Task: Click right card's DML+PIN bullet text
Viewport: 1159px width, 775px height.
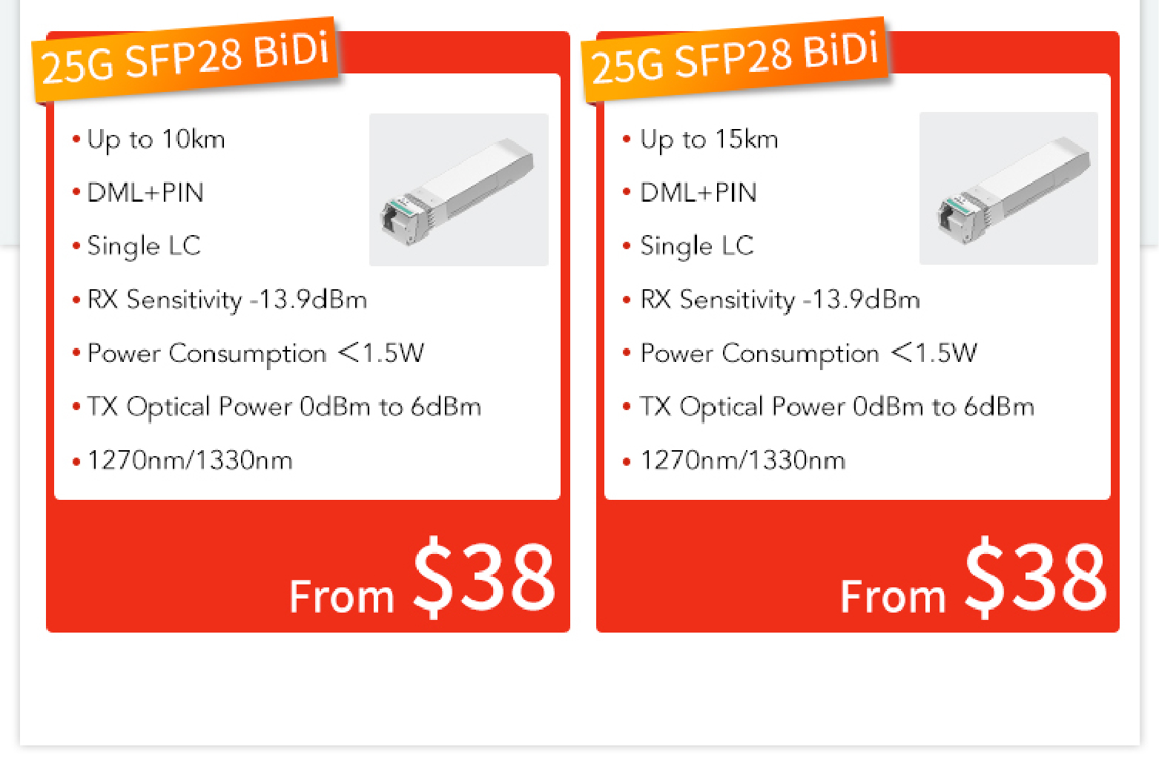Action: click(x=699, y=193)
